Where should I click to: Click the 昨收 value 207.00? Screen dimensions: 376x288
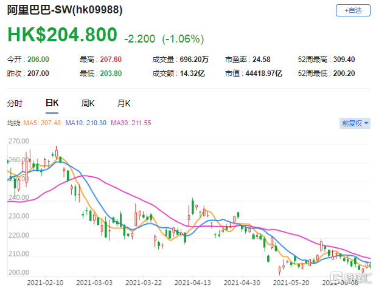click(x=38, y=74)
